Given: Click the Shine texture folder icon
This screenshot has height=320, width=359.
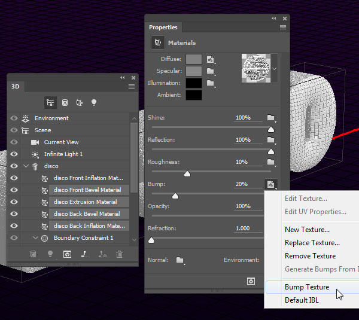Looking at the screenshot, I should (271, 118).
